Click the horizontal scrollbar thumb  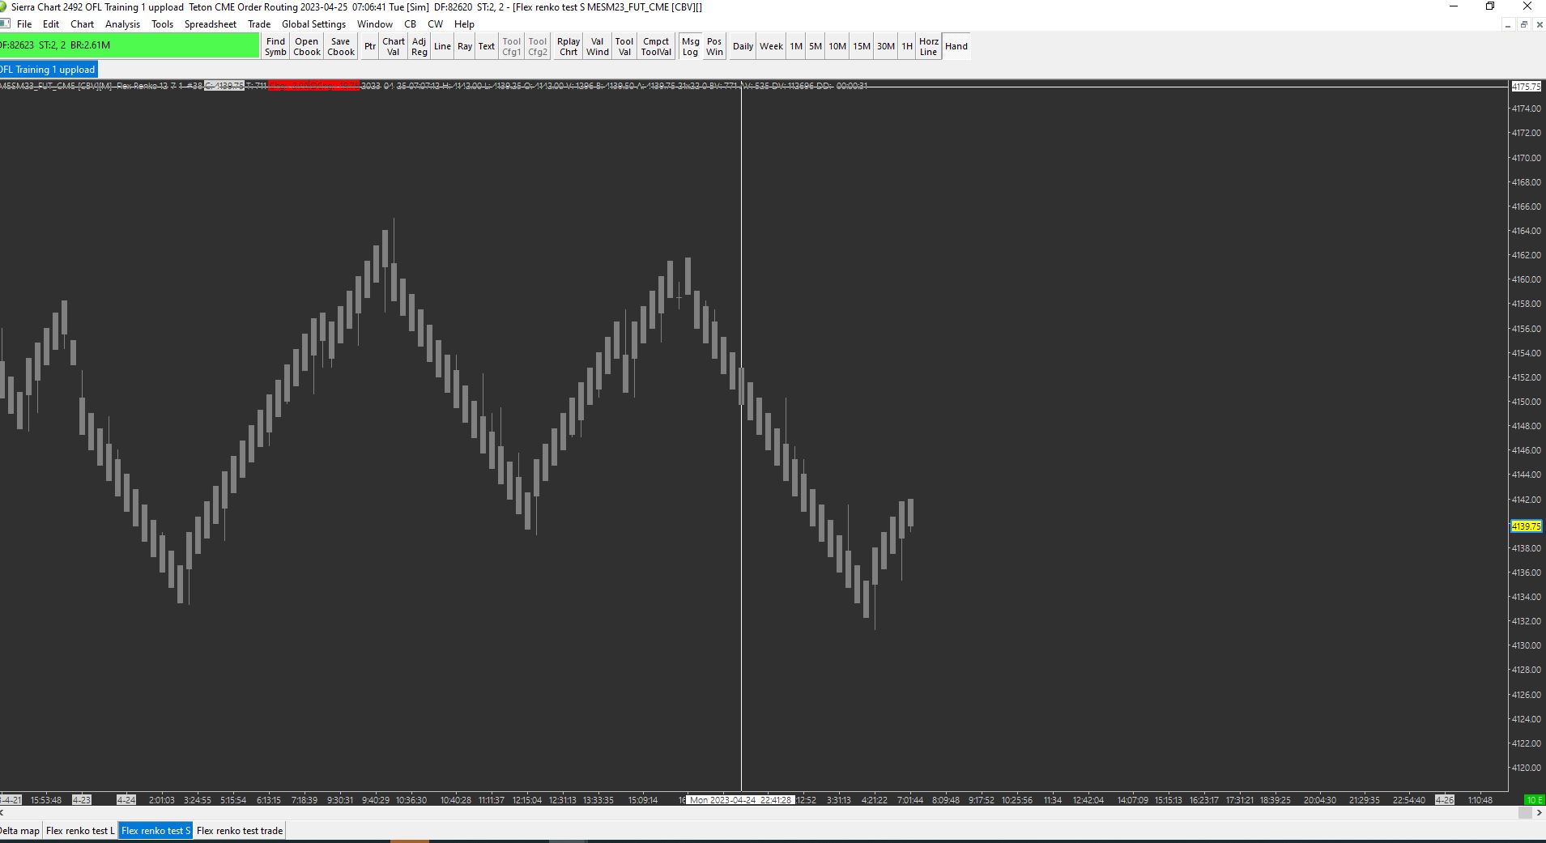point(1525,813)
